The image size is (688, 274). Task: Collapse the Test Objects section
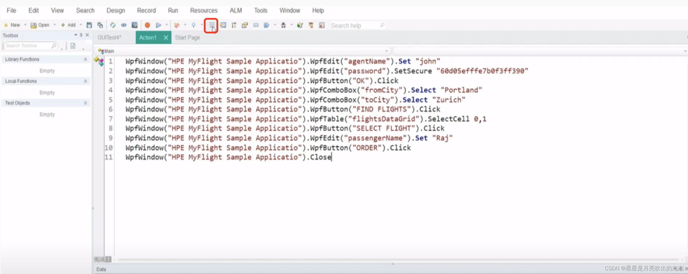tap(85, 103)
